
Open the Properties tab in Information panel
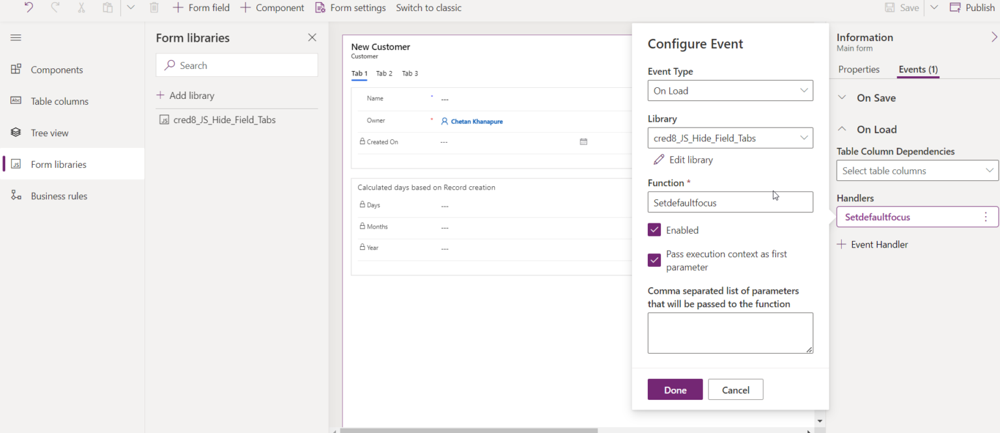(859, 69)
